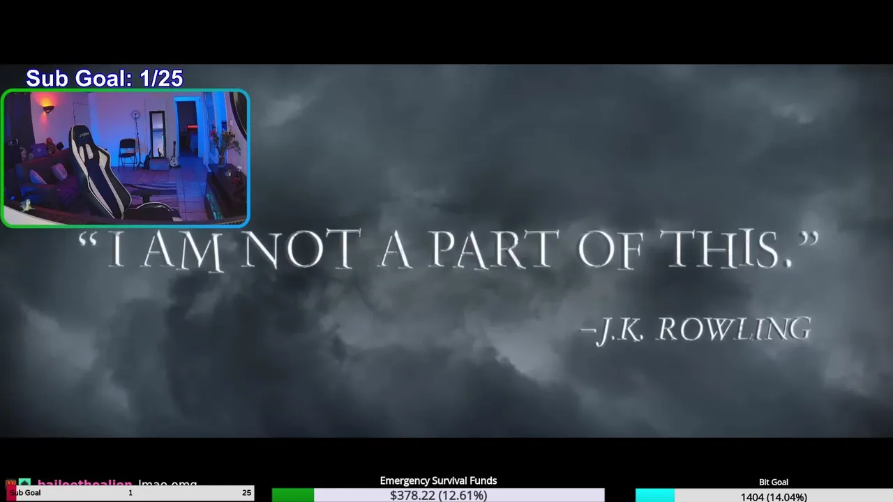Click the "Emergency Survival Funds" label
893x502 pixels.
pos(438,480)
